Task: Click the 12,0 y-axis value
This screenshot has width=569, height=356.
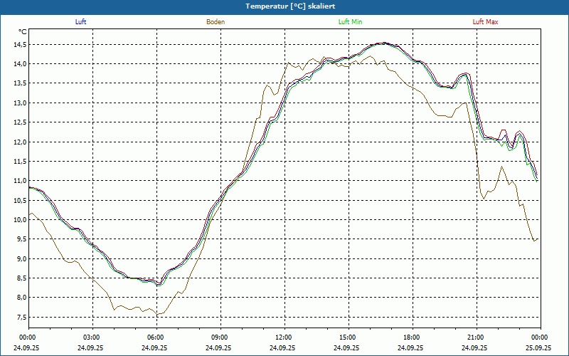Action: (x=20, y=142)
